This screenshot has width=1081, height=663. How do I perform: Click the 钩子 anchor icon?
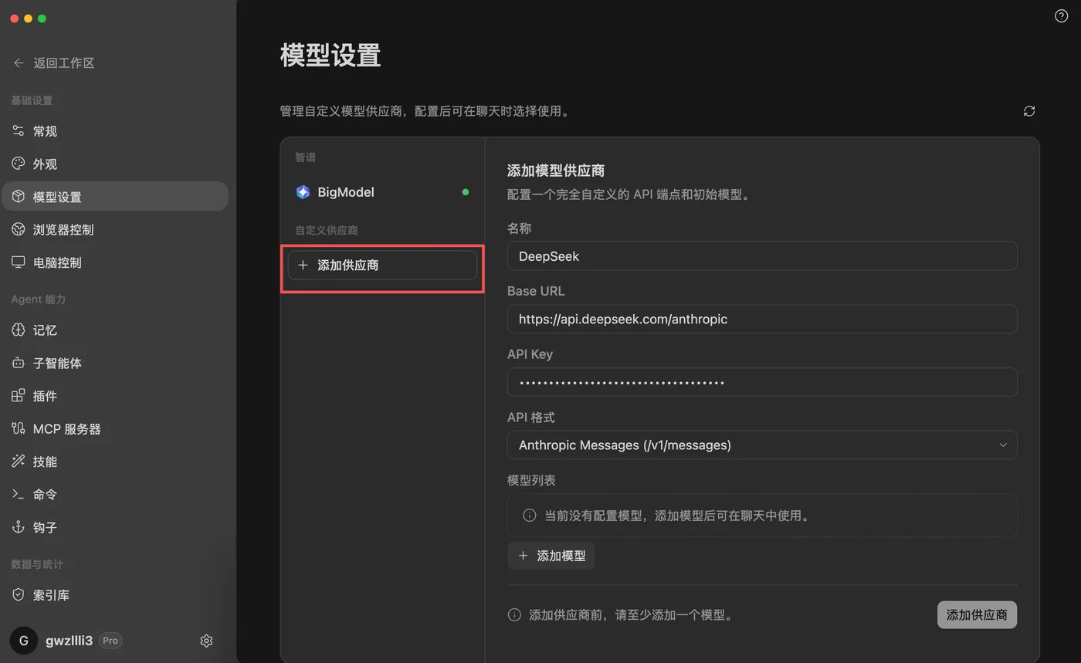click(19, 527)
